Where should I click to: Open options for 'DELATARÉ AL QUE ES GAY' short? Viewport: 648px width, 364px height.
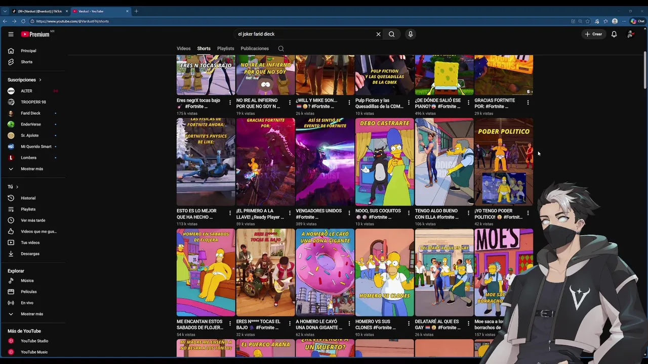point(468,324)
